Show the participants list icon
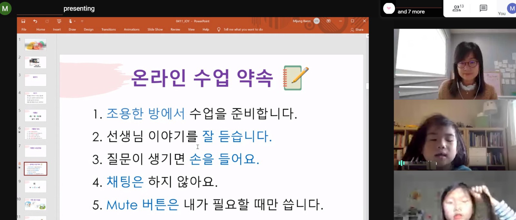This screenshot has width=516, height=220. 458,8
